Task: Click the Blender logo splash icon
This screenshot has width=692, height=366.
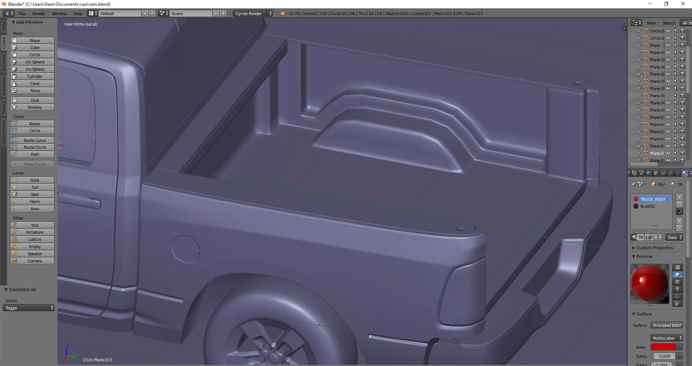Action: 282,13
